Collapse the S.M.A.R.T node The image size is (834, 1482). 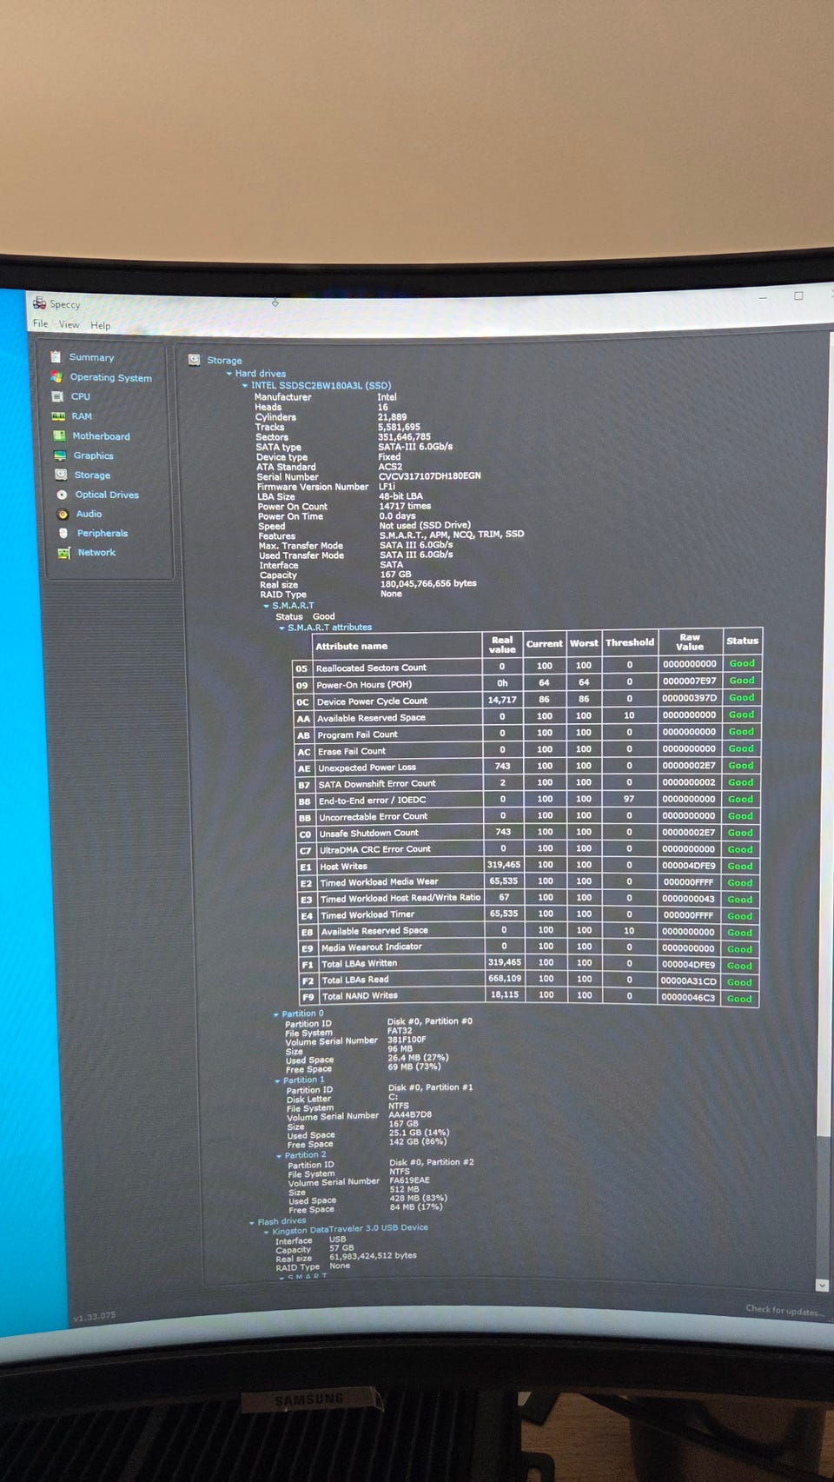point(267,606)
